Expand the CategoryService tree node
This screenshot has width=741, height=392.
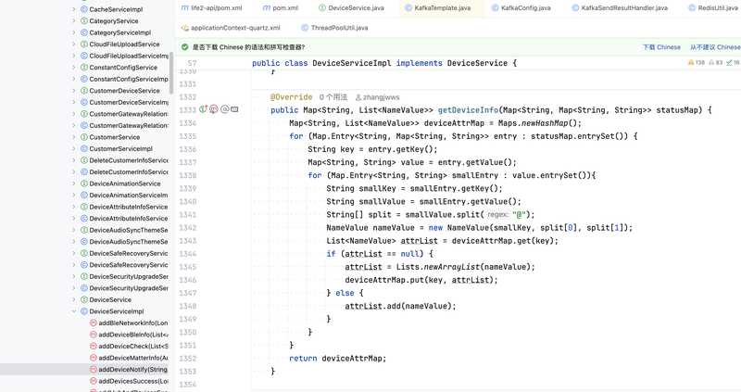click(74, 21)
